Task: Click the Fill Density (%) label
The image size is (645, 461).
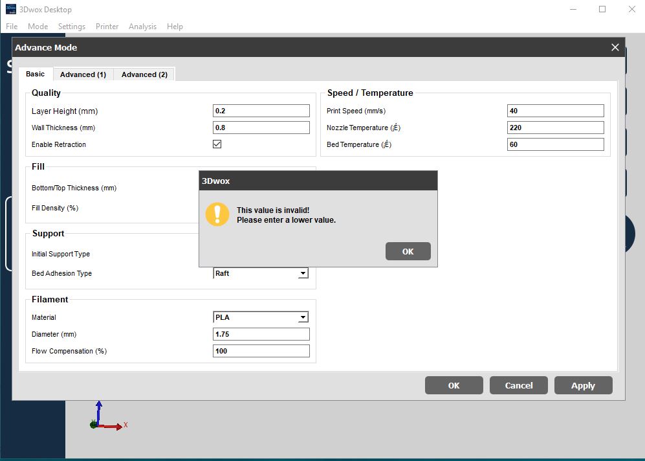Action: 55,208
